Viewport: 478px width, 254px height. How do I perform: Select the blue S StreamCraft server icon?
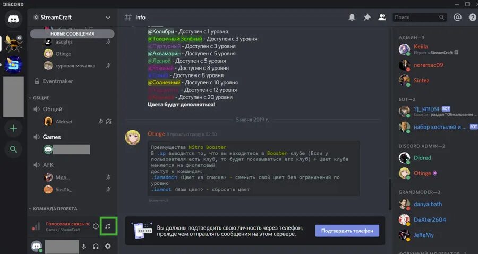point(14,65)
